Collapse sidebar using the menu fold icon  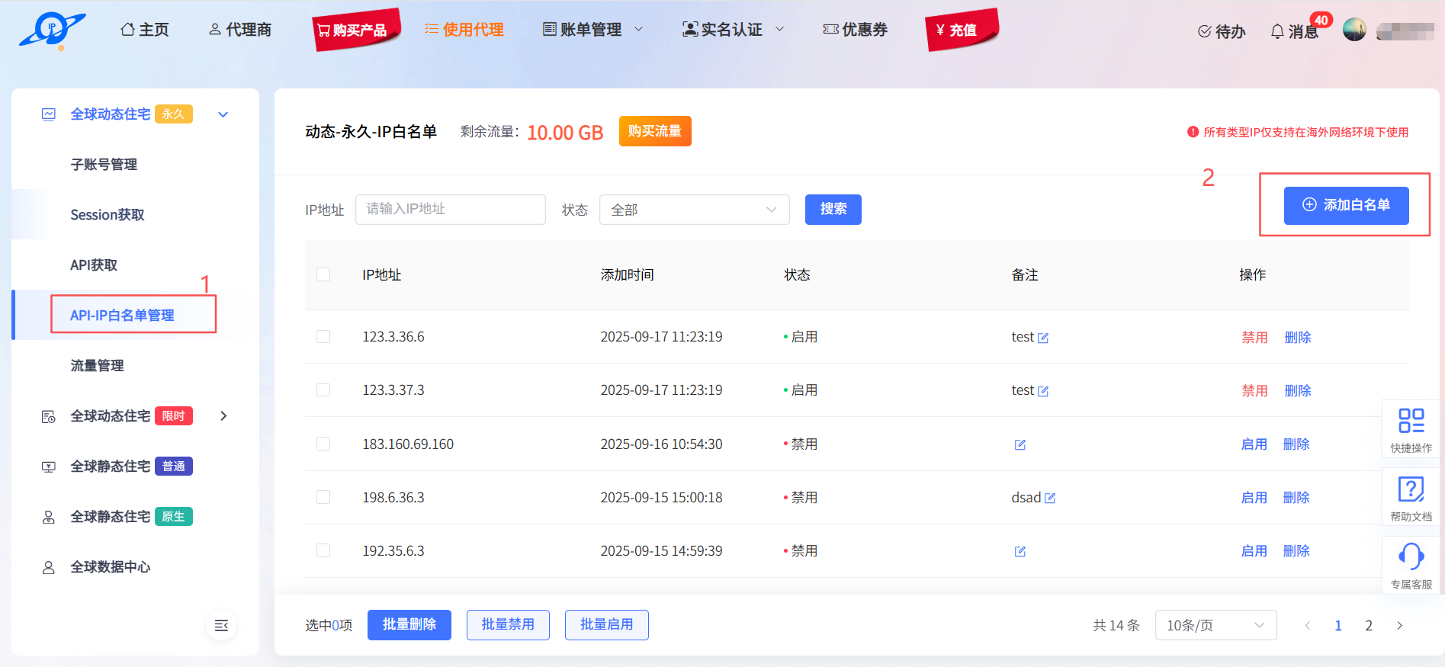pos(221,625)
